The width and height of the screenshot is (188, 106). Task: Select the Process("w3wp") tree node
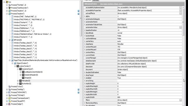coord(17,87)
